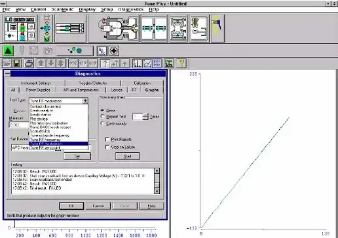Click the blue grid status view icon

point(157,64)
